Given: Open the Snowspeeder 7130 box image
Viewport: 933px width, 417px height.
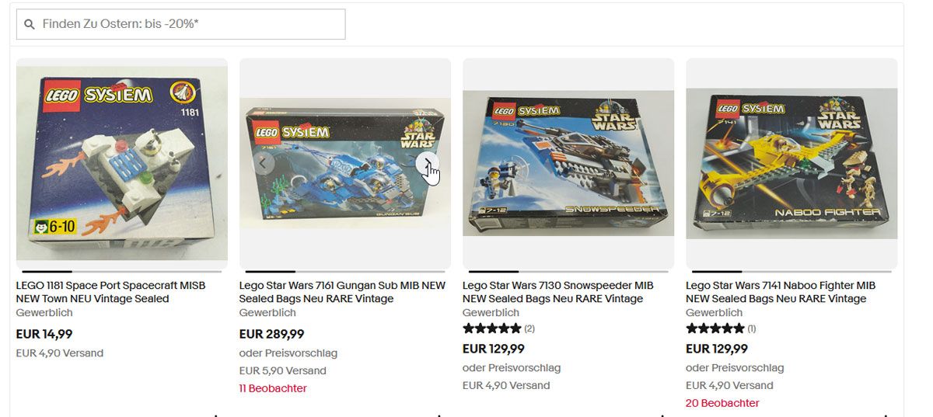Looking at the screenshot, I should tap(568, 163).
